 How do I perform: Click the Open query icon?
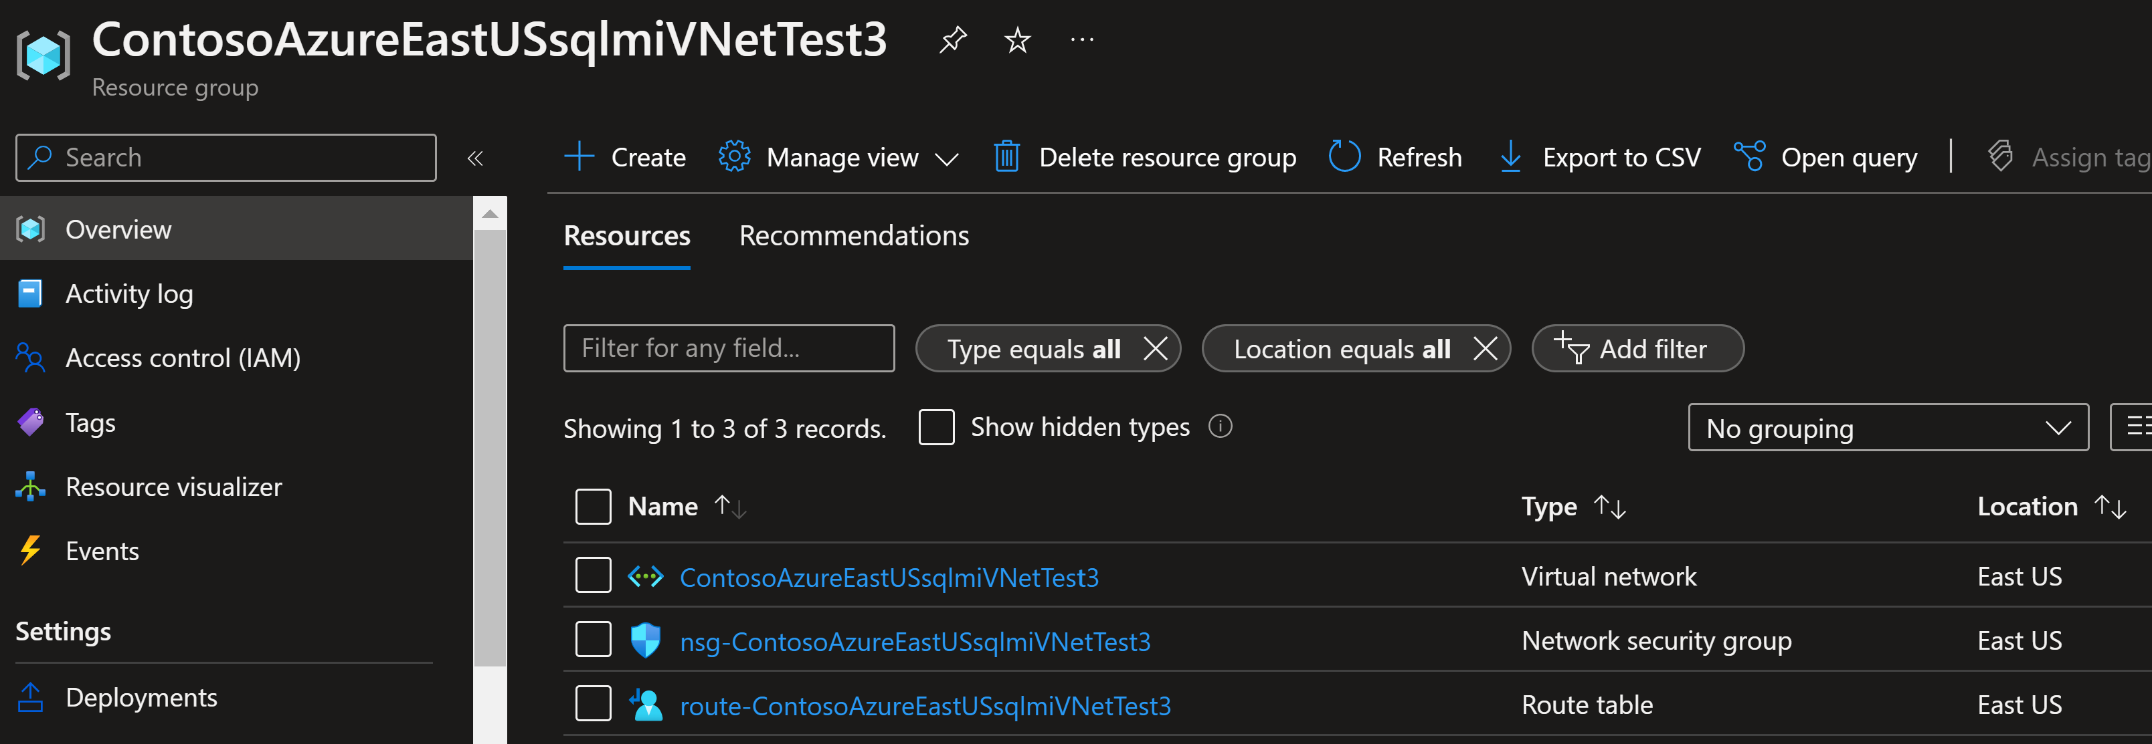(1749, 157)
